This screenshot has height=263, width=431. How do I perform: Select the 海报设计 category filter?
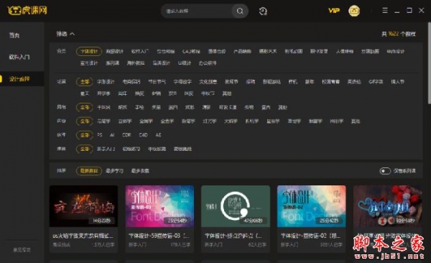pos(115,52)
